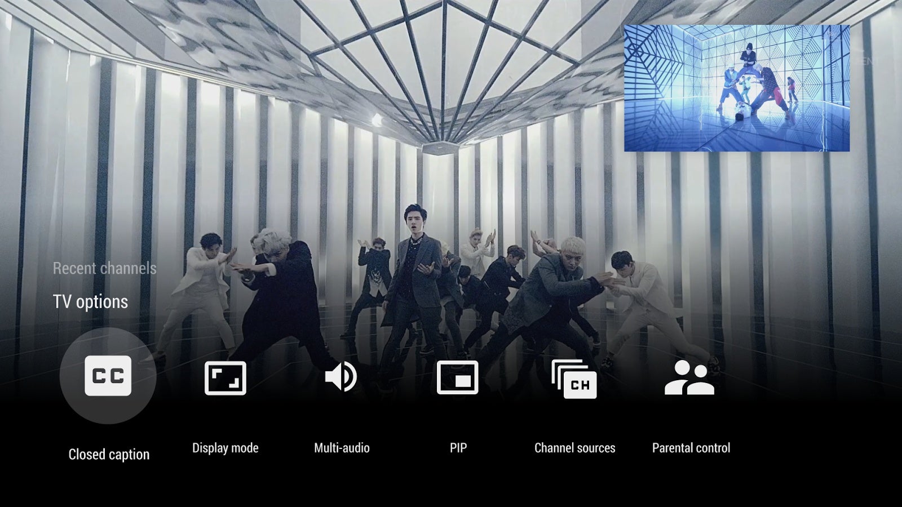Switch to the Recent channels row
Screen dimensions: 902x507
click(104, 268)
